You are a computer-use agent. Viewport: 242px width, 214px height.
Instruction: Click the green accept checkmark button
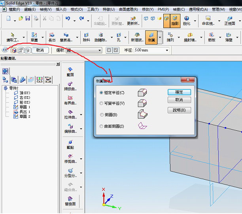(x=116, y=50)
